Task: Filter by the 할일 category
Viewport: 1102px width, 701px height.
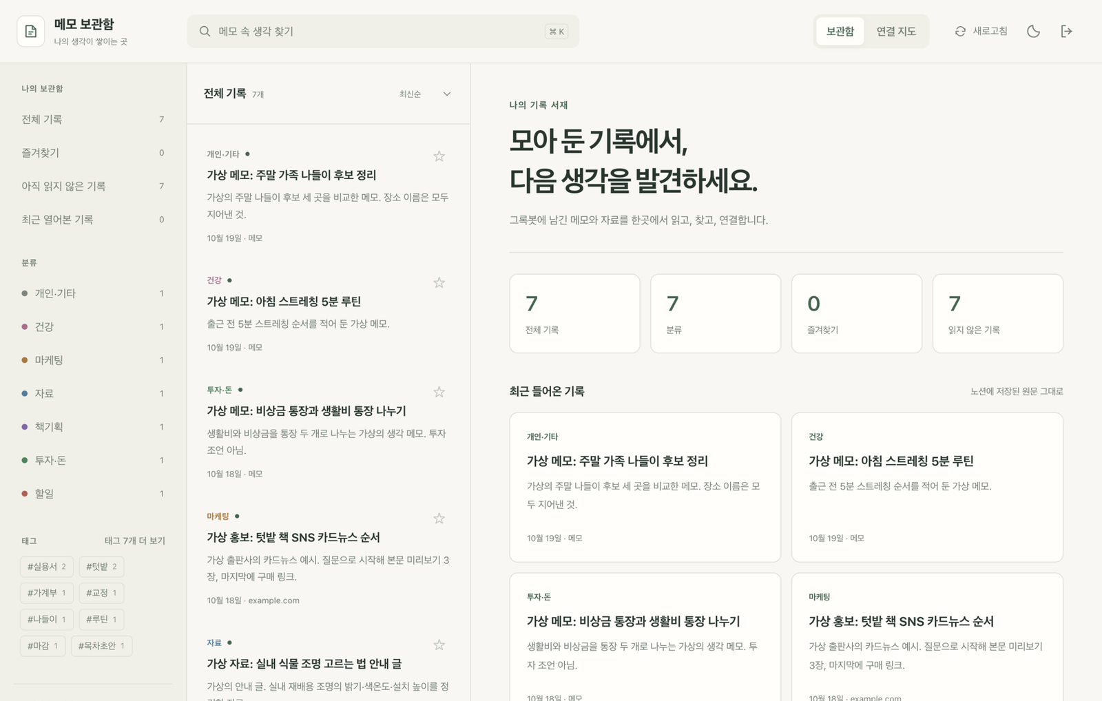Action: (93, 494)
